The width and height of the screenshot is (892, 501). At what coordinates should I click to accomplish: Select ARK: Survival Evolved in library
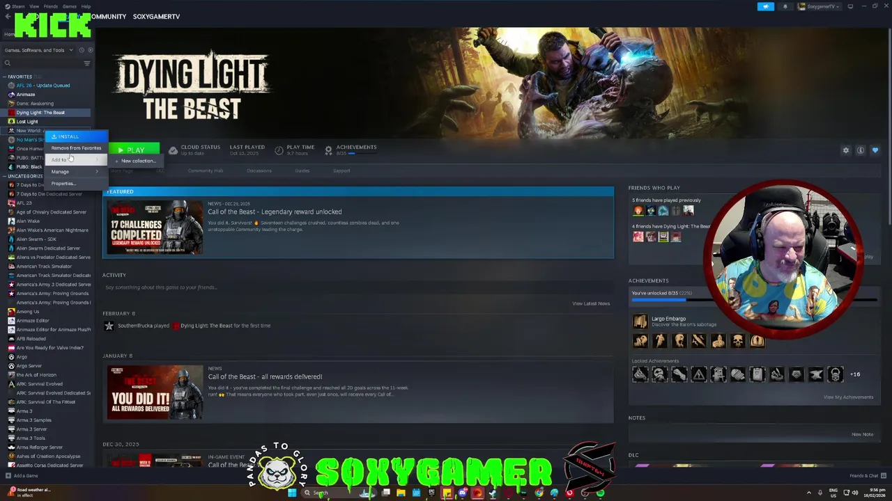(39, 384)
